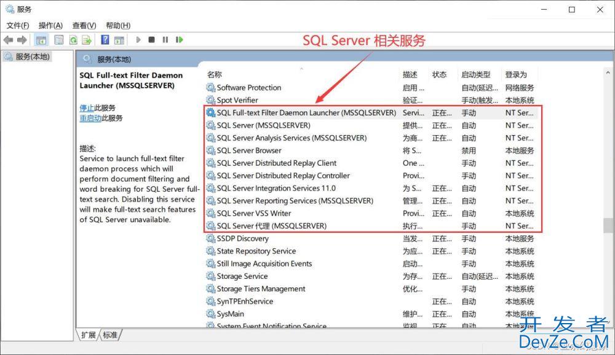Click the 停止 service link
The image size is (615, 355).
click(x=87, y=107)
